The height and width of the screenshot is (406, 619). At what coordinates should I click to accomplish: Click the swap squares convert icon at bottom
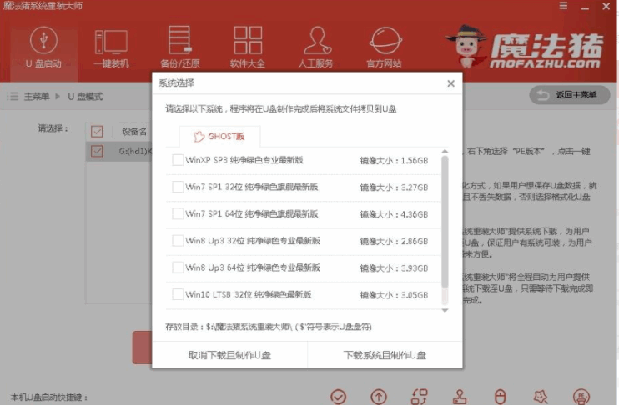pos(420,397)
